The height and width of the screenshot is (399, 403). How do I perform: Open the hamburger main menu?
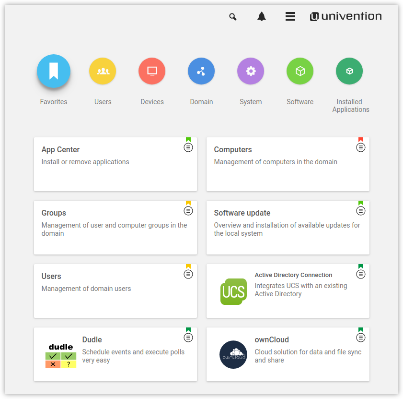click(290, 16)
